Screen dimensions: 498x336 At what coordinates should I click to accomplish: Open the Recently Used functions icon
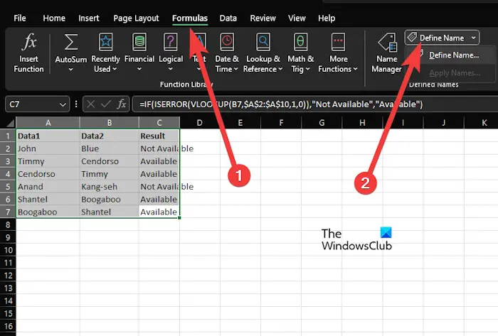tap(105, 42)
